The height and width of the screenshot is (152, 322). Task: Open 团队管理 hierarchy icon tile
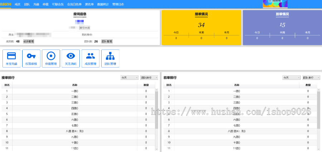tap(110, 58)
